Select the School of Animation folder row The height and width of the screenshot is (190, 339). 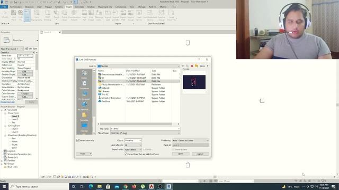click(x=138, y=98)
